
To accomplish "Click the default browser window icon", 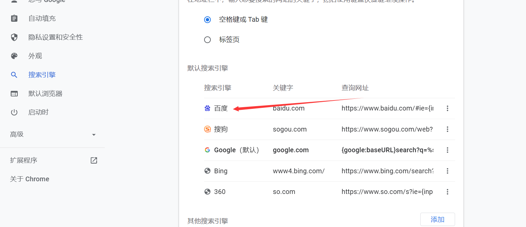I will pyautogui.click(x=14, y=93).
